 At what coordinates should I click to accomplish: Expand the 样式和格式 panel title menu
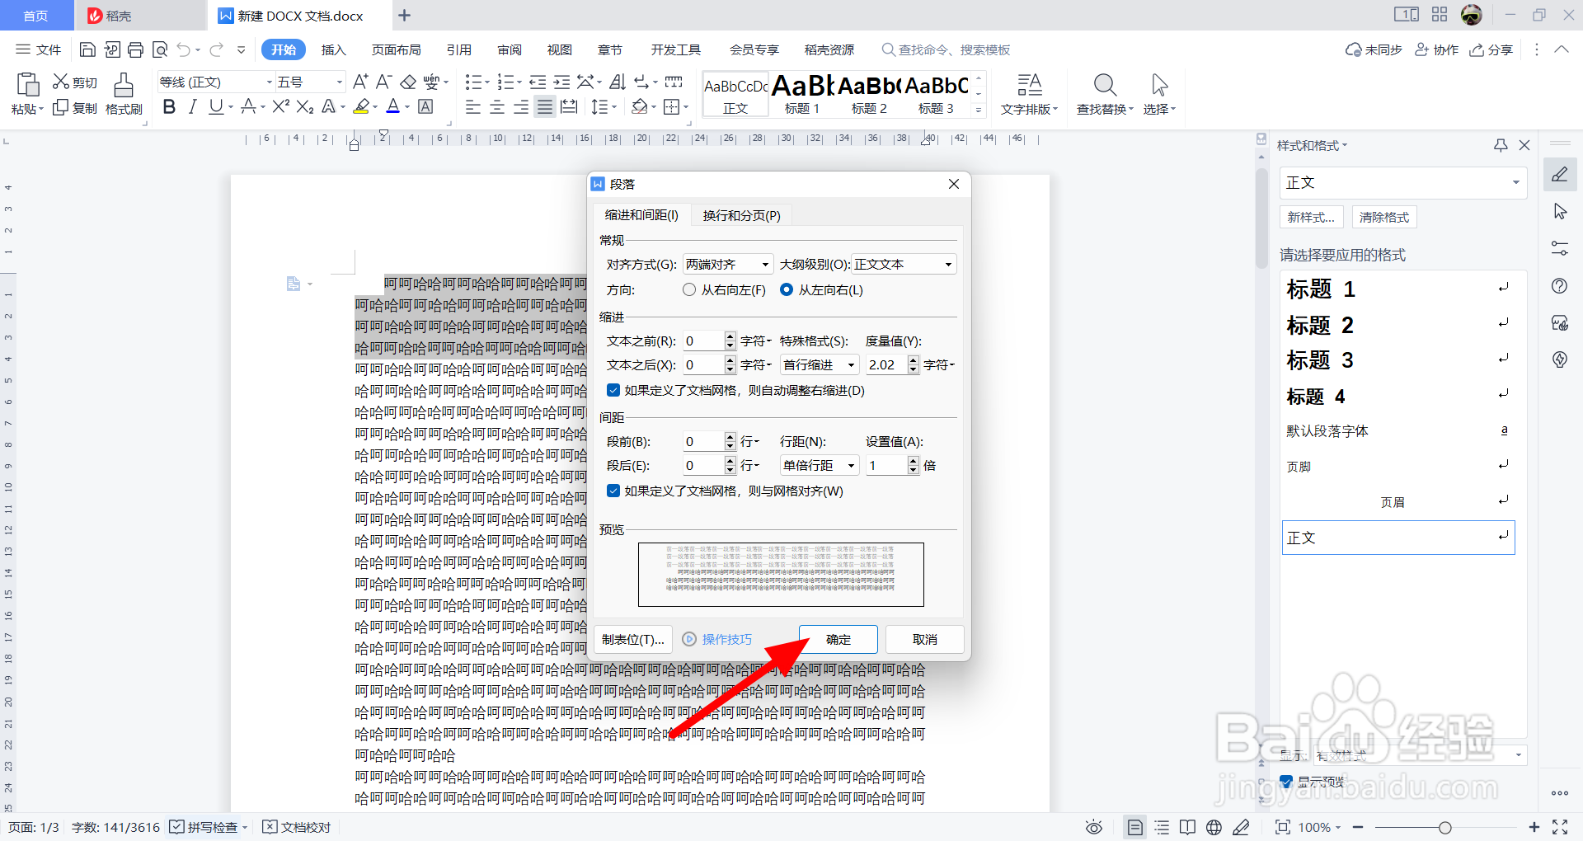[1312, 145]
